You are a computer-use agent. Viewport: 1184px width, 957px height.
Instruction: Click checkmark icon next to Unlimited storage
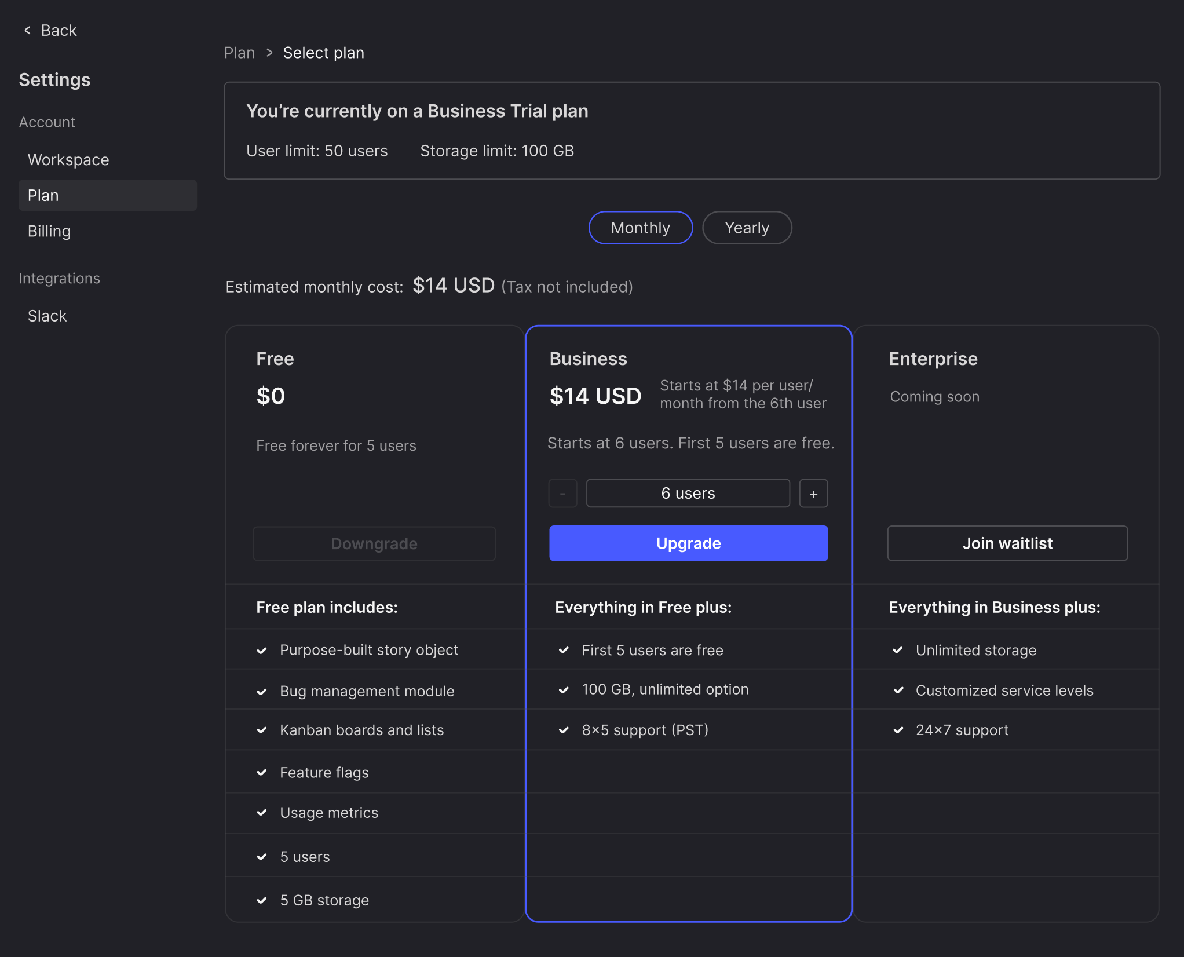tap(898, 650)
